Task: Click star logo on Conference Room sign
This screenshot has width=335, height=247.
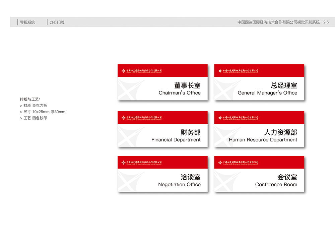Action: point(220,163)
